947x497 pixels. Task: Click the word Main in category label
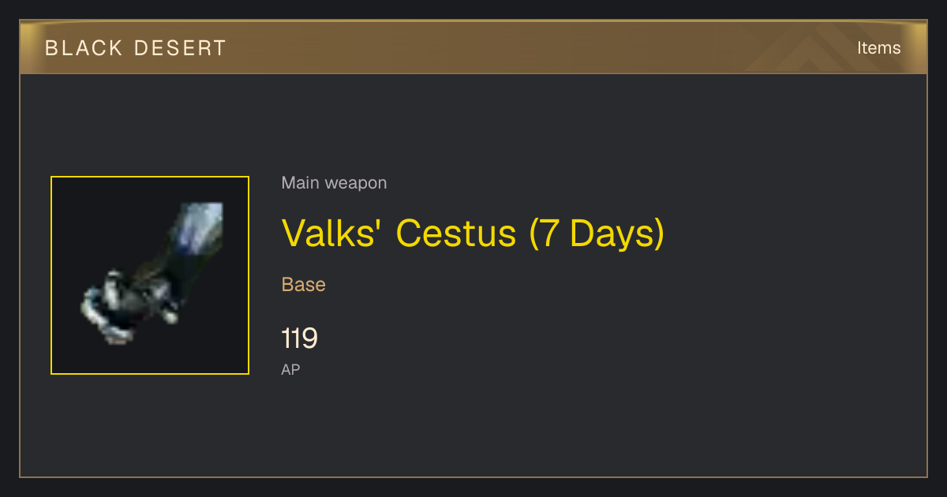point(301,183)
